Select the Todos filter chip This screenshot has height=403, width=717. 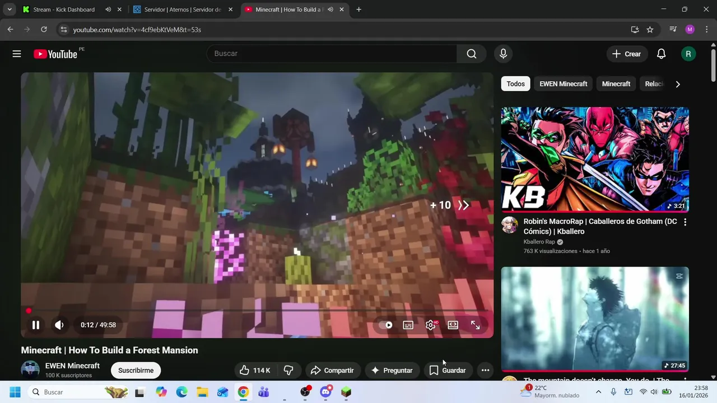point(516,84)
